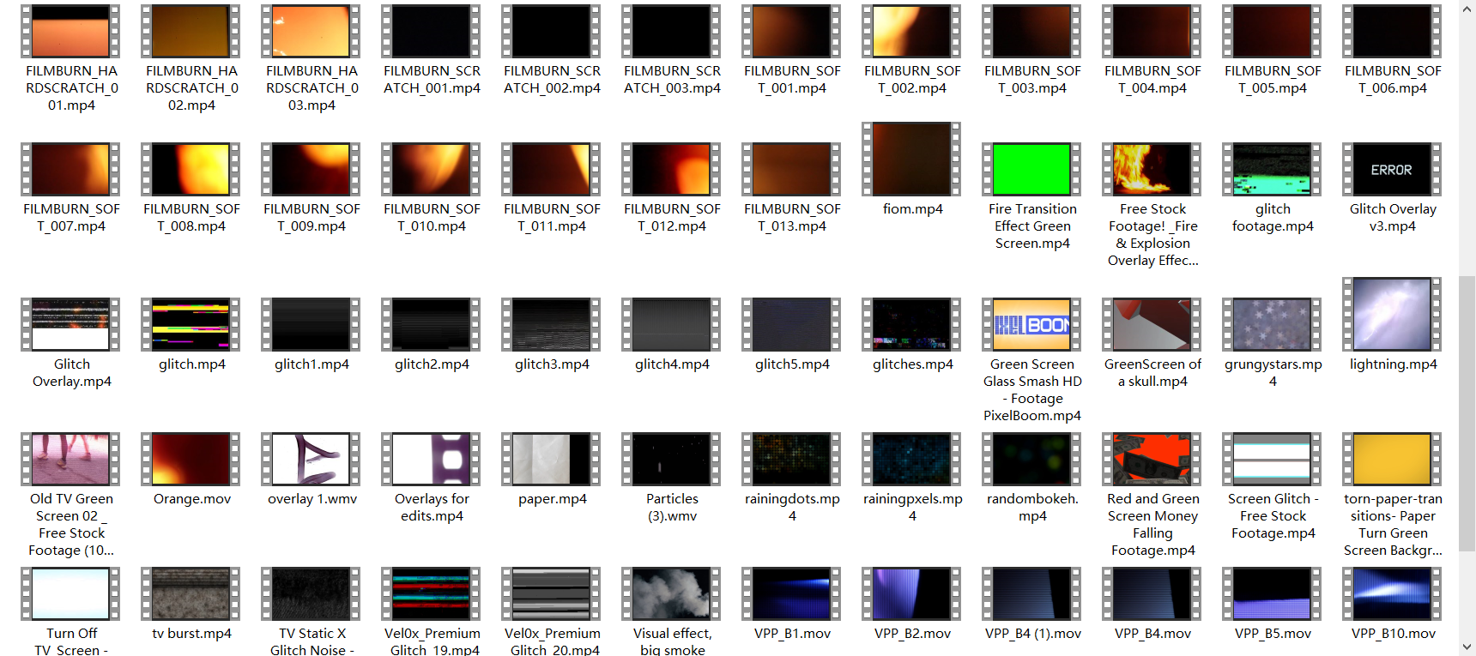Click the scrollbar down arrow
This screenshot has width=1476, height=656.
coord(1467,647)
